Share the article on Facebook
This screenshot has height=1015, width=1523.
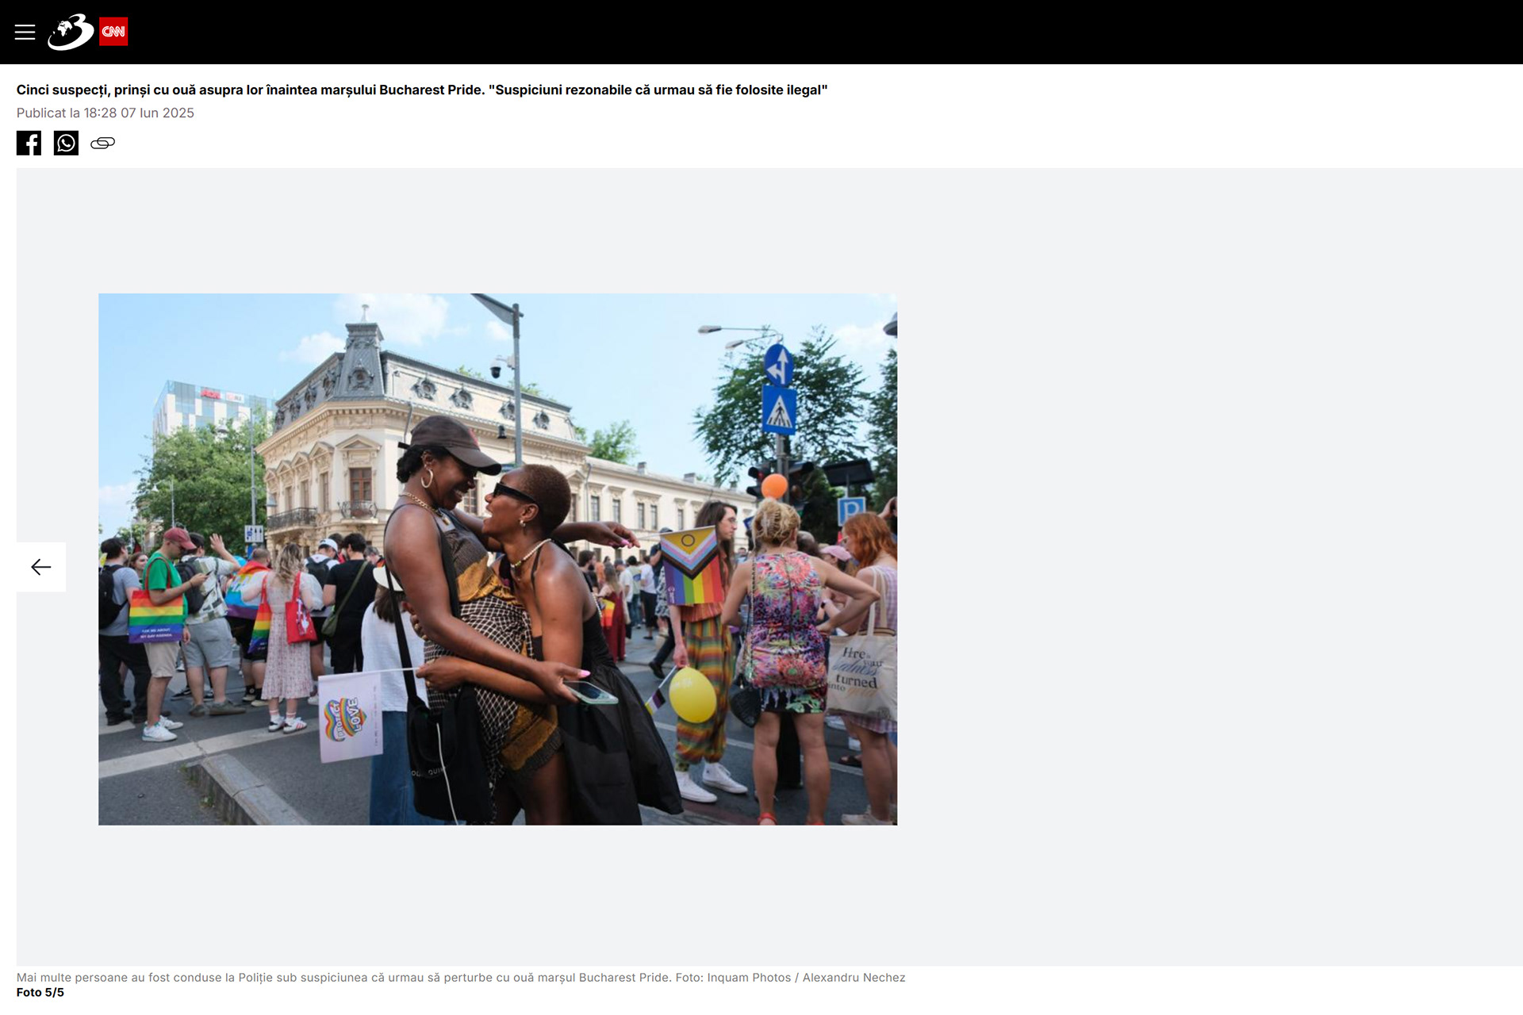point(29,143)
